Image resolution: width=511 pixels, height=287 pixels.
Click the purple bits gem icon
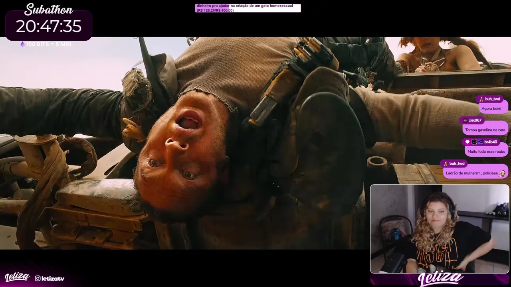[22, 44]
